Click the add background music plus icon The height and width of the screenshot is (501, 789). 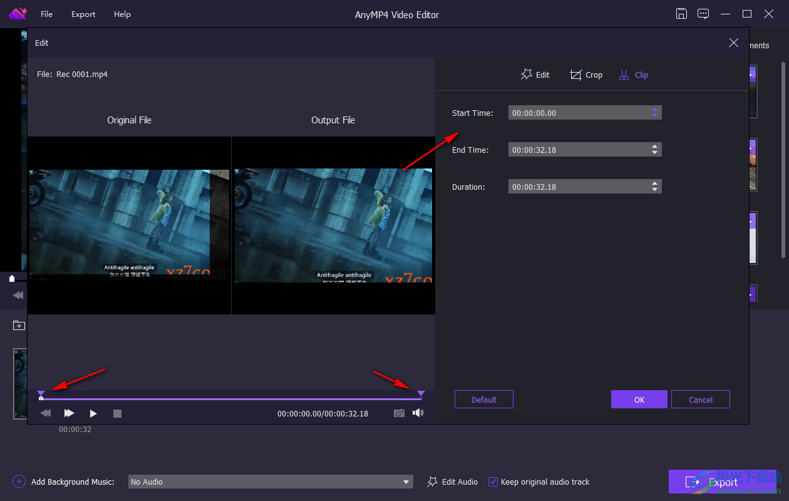click(x=19, y=482)
